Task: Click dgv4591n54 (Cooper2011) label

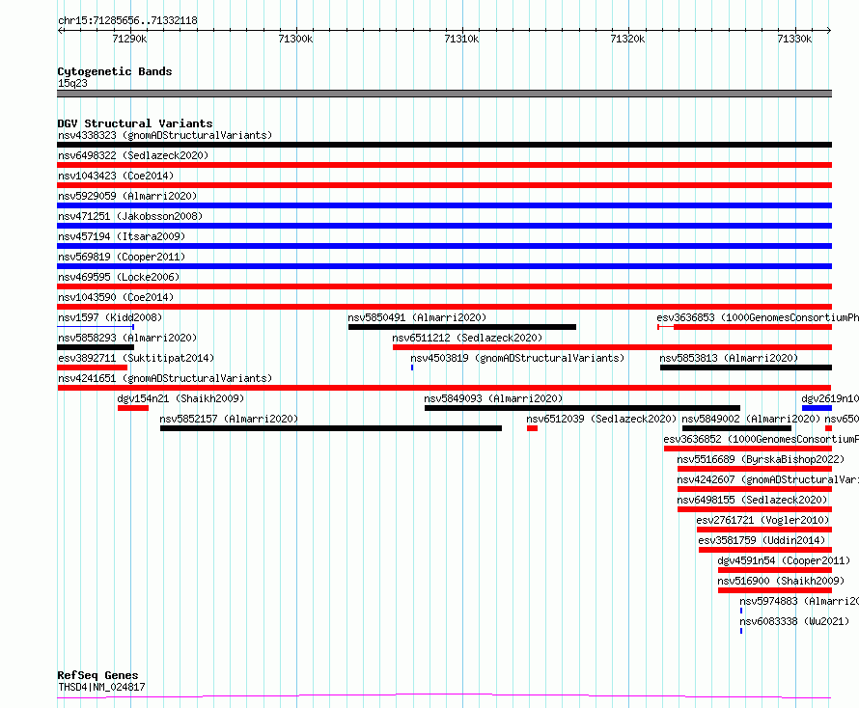Action: tap(784, 560)
